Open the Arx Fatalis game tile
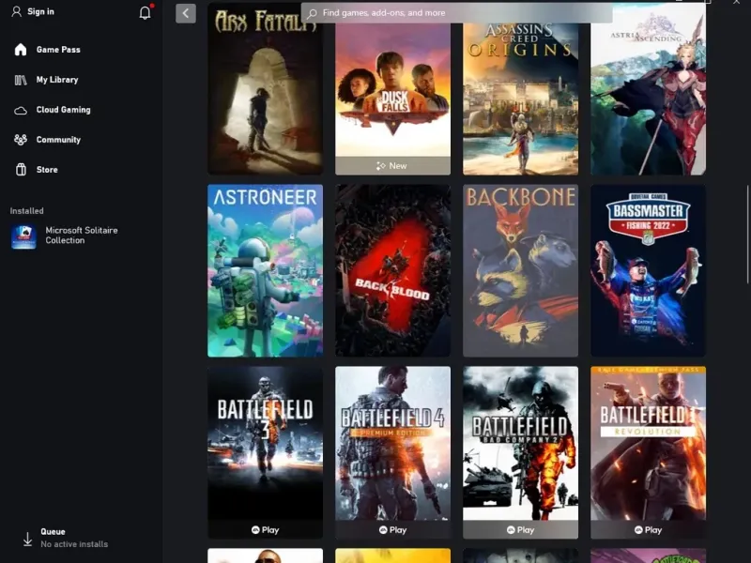This screenshot has width=751, height=563. pyautogui.click(x=265, y=89)
